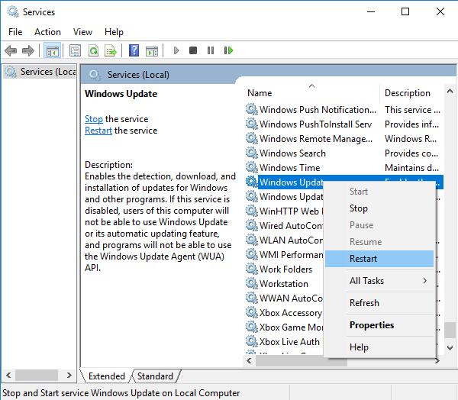This screenshot has width=458, height=400.
Task: Open the Help menu in menu bar
Action: coord(114,32)
